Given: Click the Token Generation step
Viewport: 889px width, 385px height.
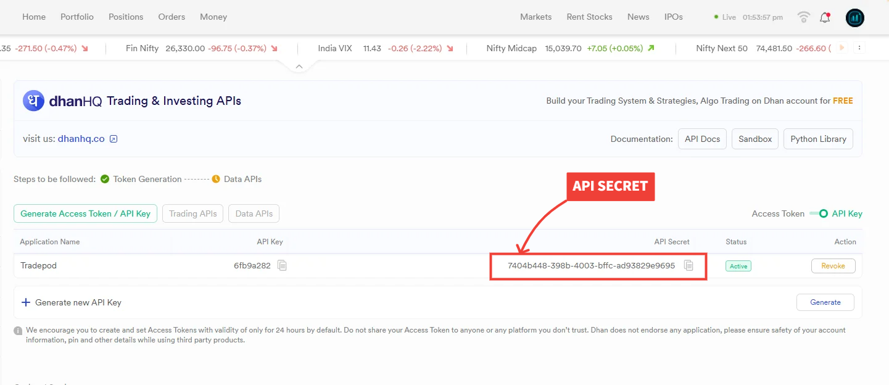Looking at the screenshot, I should pos(141,179).
